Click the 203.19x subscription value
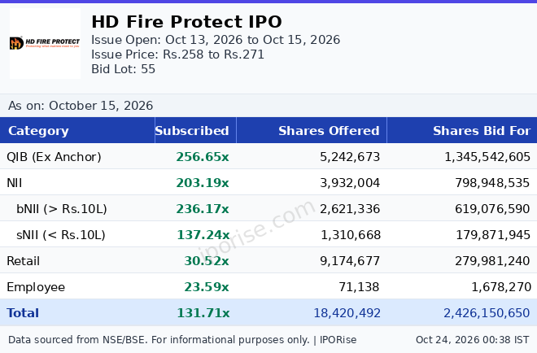Viewport: 537px width, 353px height. pos(203,183)
